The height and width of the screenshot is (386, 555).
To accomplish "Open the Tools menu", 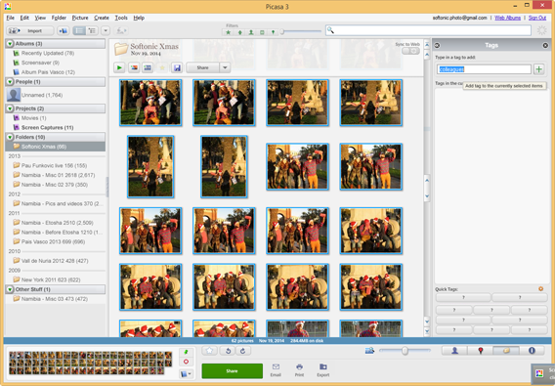I will (x=121, y=18).
